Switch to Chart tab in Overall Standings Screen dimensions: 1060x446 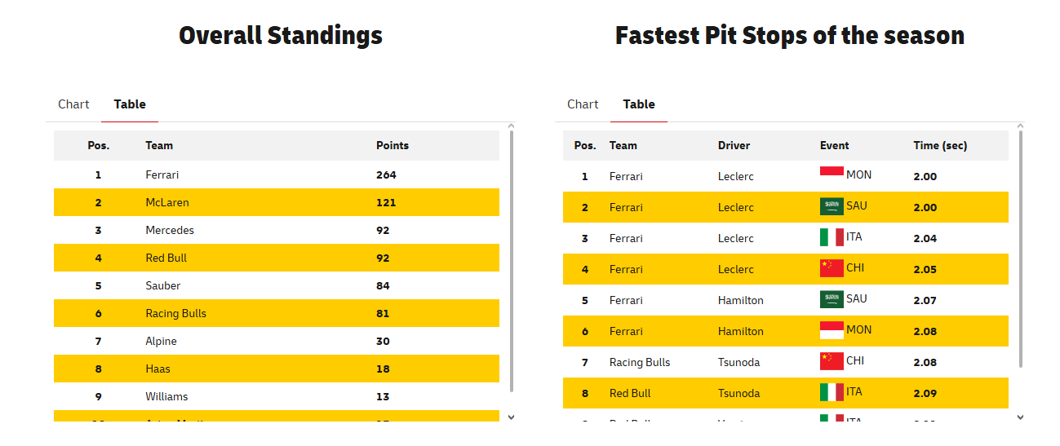[x=73, y=104]
